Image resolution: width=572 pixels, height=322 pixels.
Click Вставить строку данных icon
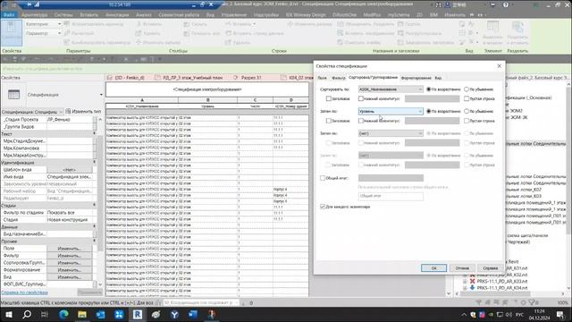click(229, 33)
